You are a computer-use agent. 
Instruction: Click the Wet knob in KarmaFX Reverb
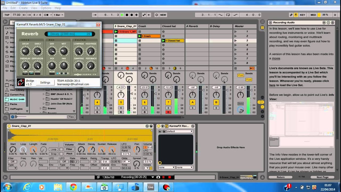64,51
